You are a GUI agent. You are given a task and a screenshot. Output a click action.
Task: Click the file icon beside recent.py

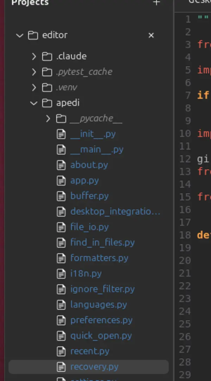[61, 352]
